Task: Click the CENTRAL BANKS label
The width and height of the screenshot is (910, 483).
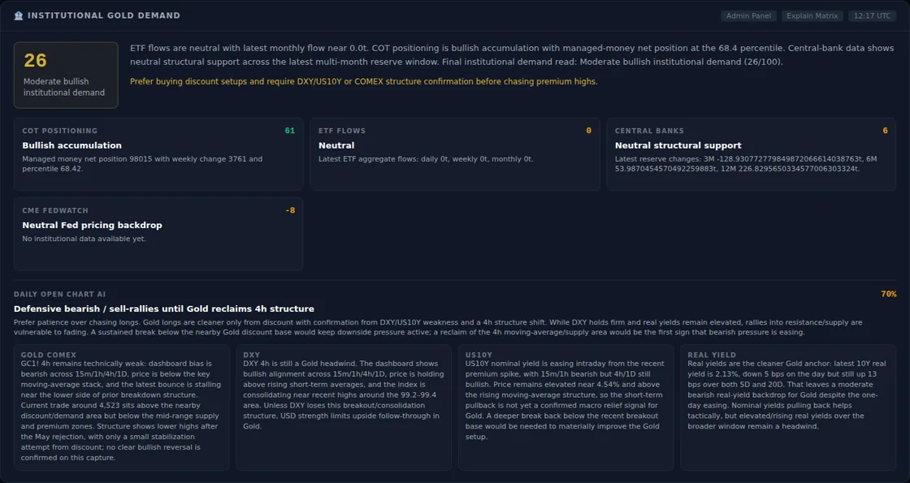Action: (649, 131)
